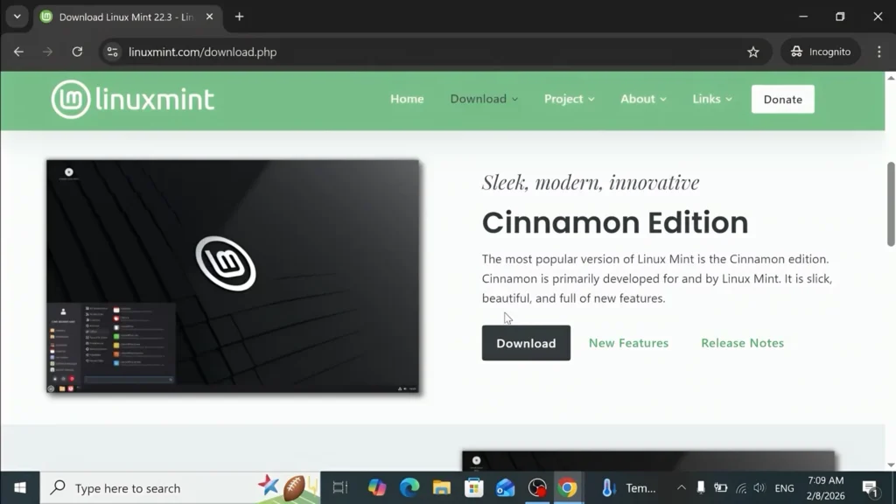Open Task View from taskbar
Image resolution: width=896 pixels, height=504 pixels.
pyautogui.click(x=340, y=488)
